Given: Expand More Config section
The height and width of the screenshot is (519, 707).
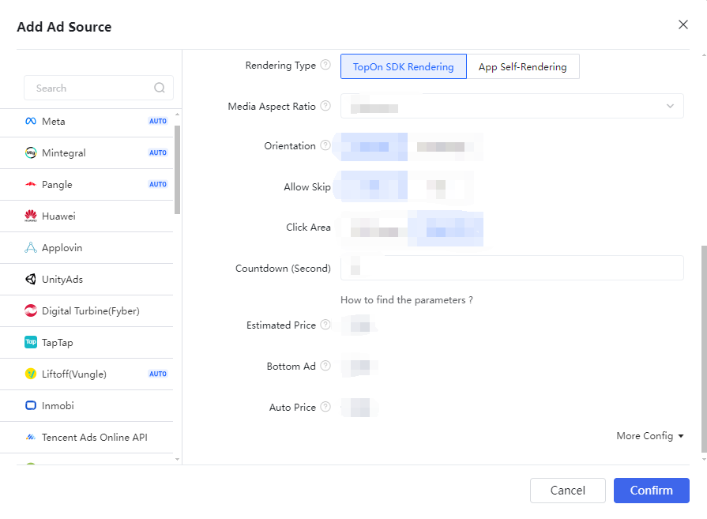Looking at the screenshot, I should (650, 436).
